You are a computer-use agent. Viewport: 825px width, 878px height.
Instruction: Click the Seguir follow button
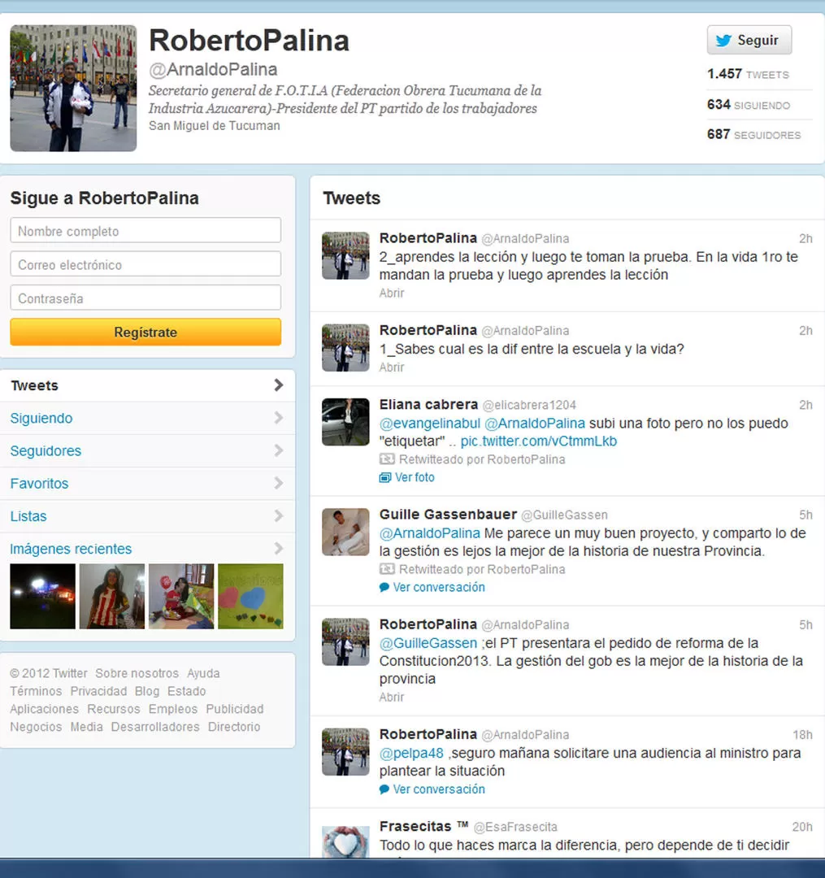(749, 41)
